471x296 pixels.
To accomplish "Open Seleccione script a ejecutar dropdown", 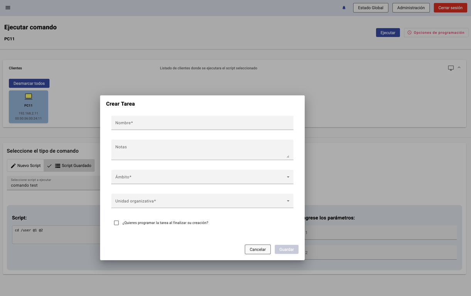I will (x=53, y=183).
